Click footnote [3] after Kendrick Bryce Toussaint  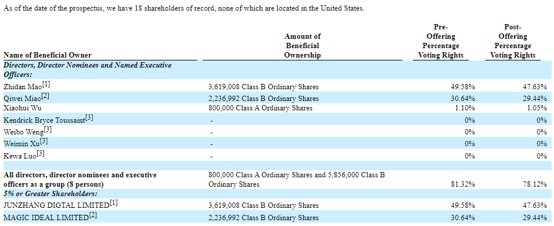(x=89, y=119)
